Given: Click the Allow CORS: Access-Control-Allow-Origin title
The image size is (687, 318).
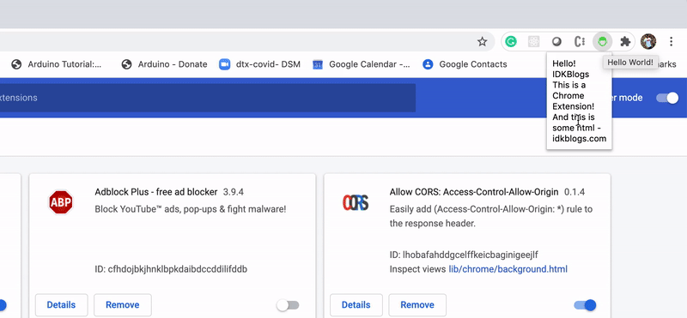Looking at the screenshot, I should coord(474,192).
